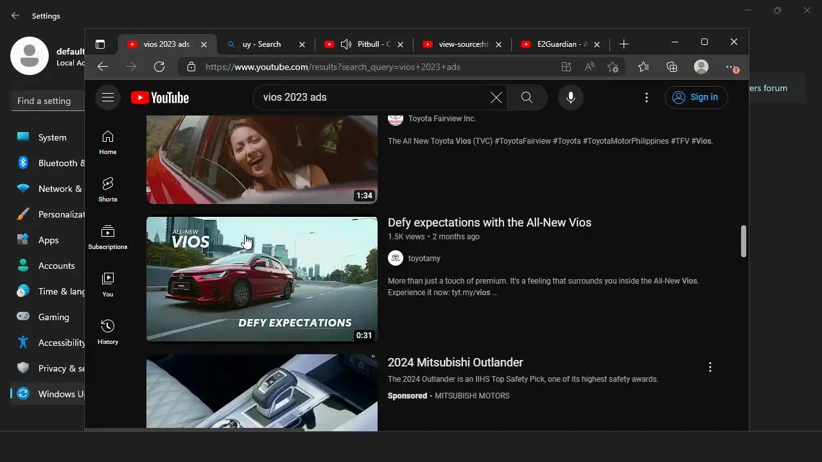The width and height of the screenshot is (822, 462).
Task: Open the YouTube guide hamburger menu
Action: point(108,98)
